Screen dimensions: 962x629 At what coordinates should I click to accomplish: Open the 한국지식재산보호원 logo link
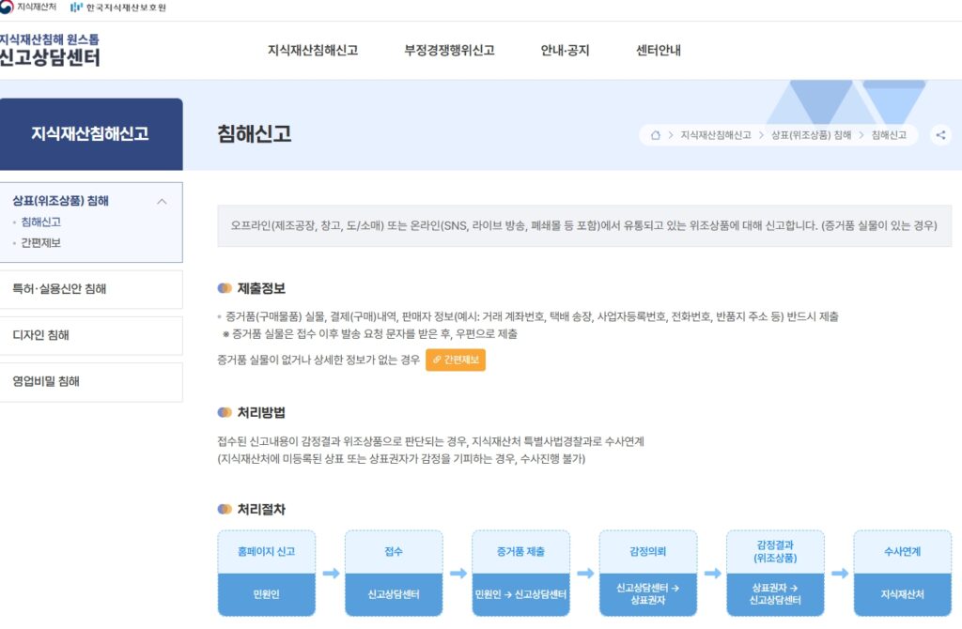[118, 8]
